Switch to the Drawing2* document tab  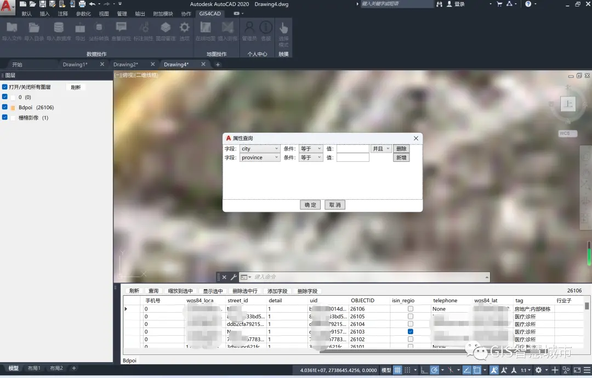click(x=126, y=64)
